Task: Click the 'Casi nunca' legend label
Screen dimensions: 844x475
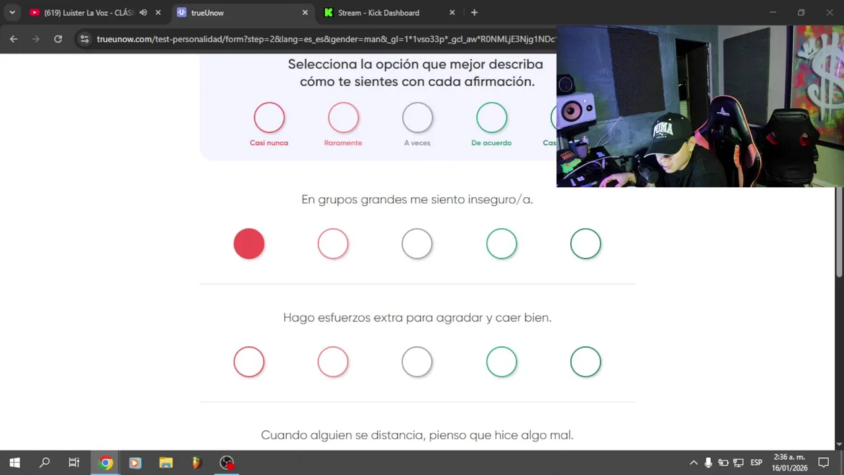Action: 269,142
